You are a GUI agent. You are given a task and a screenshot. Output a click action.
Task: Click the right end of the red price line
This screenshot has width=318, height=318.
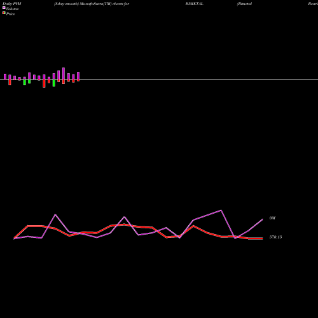tap(263, 238)
